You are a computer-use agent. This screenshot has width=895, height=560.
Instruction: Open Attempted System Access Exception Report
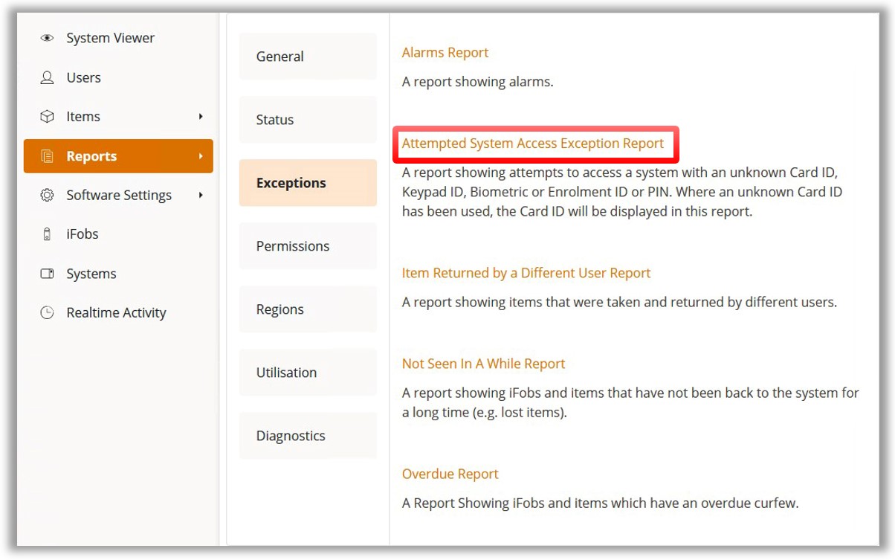coord(532,144)
